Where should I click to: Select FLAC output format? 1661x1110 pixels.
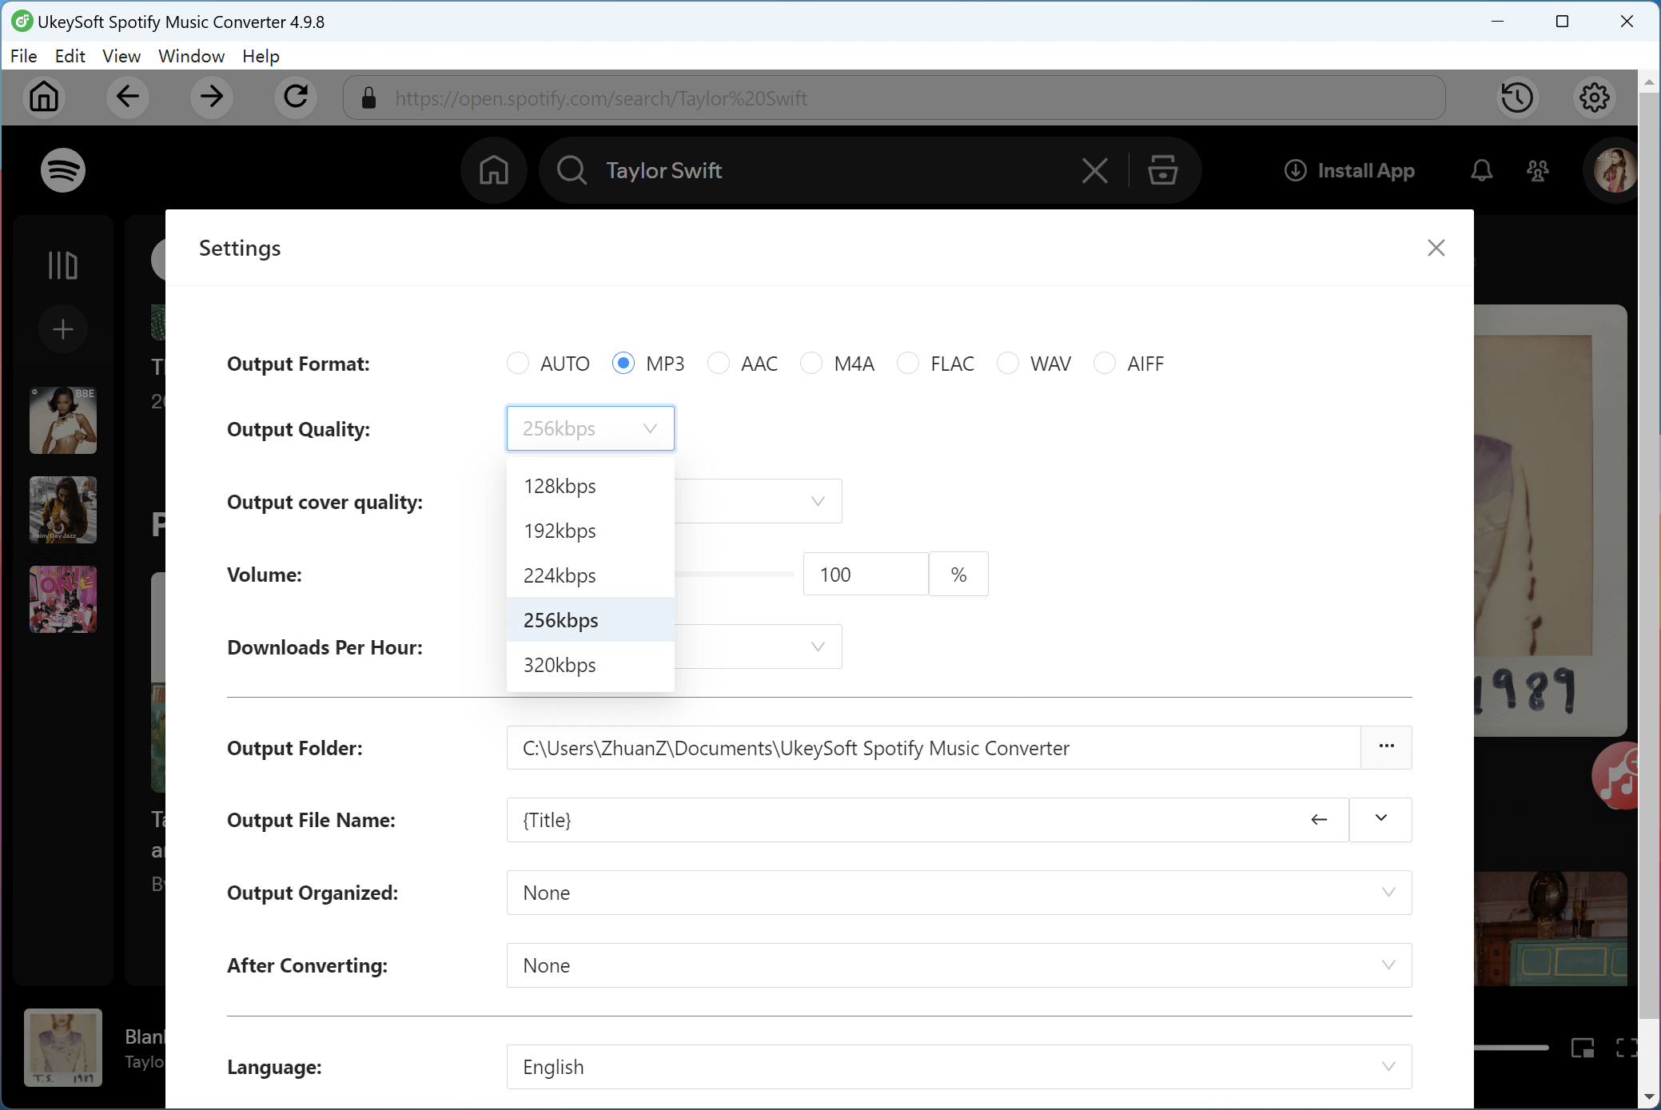coord(908,364)
